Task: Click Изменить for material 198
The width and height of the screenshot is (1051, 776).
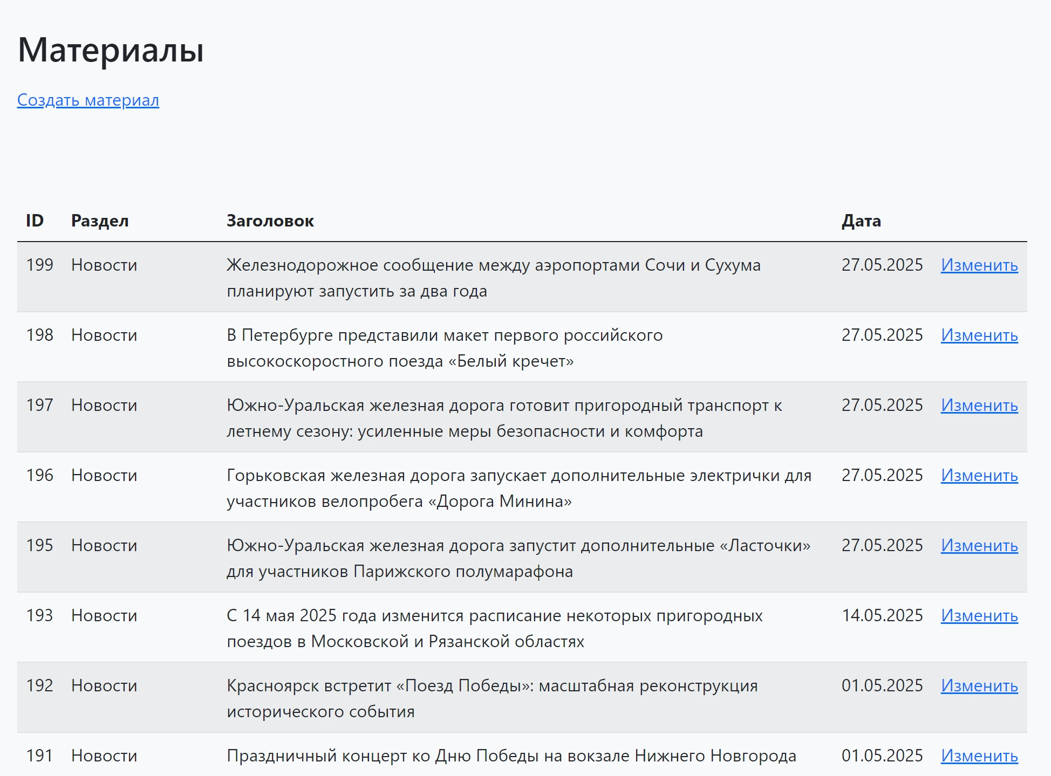Action: [979, 335]
